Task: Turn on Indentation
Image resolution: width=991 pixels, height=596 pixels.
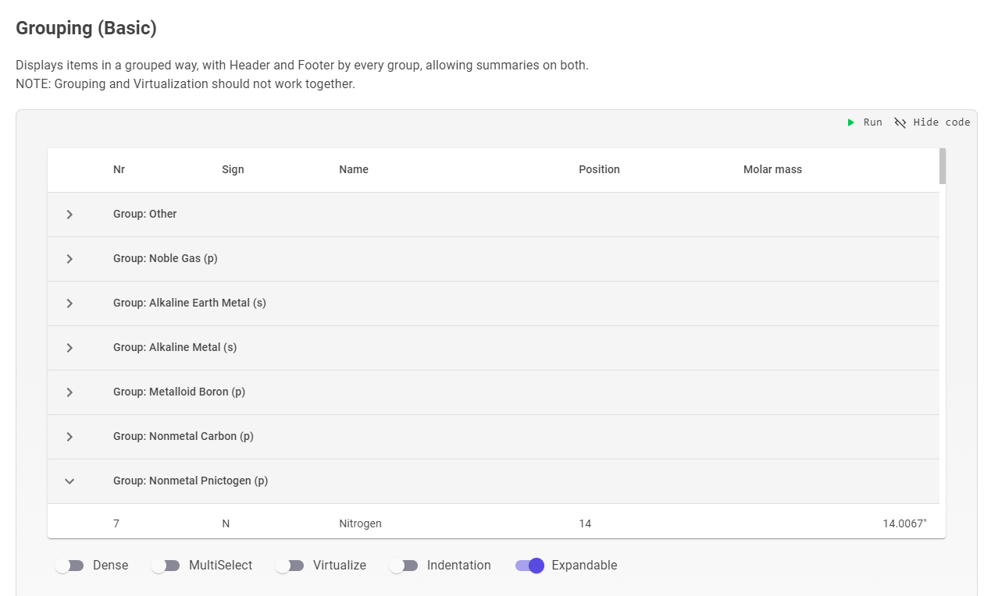Action: [x=405, y=565]
